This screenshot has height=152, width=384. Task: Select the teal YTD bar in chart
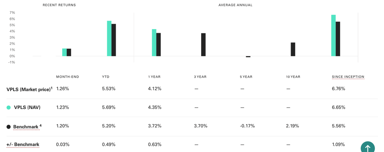point(109,38)
